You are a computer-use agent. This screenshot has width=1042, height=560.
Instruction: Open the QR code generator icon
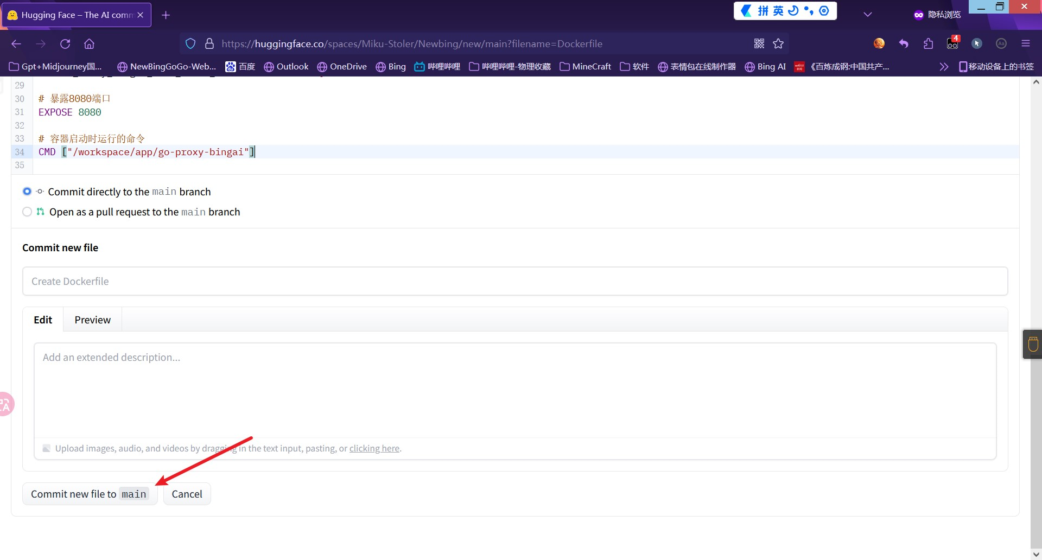coord(759,44)
